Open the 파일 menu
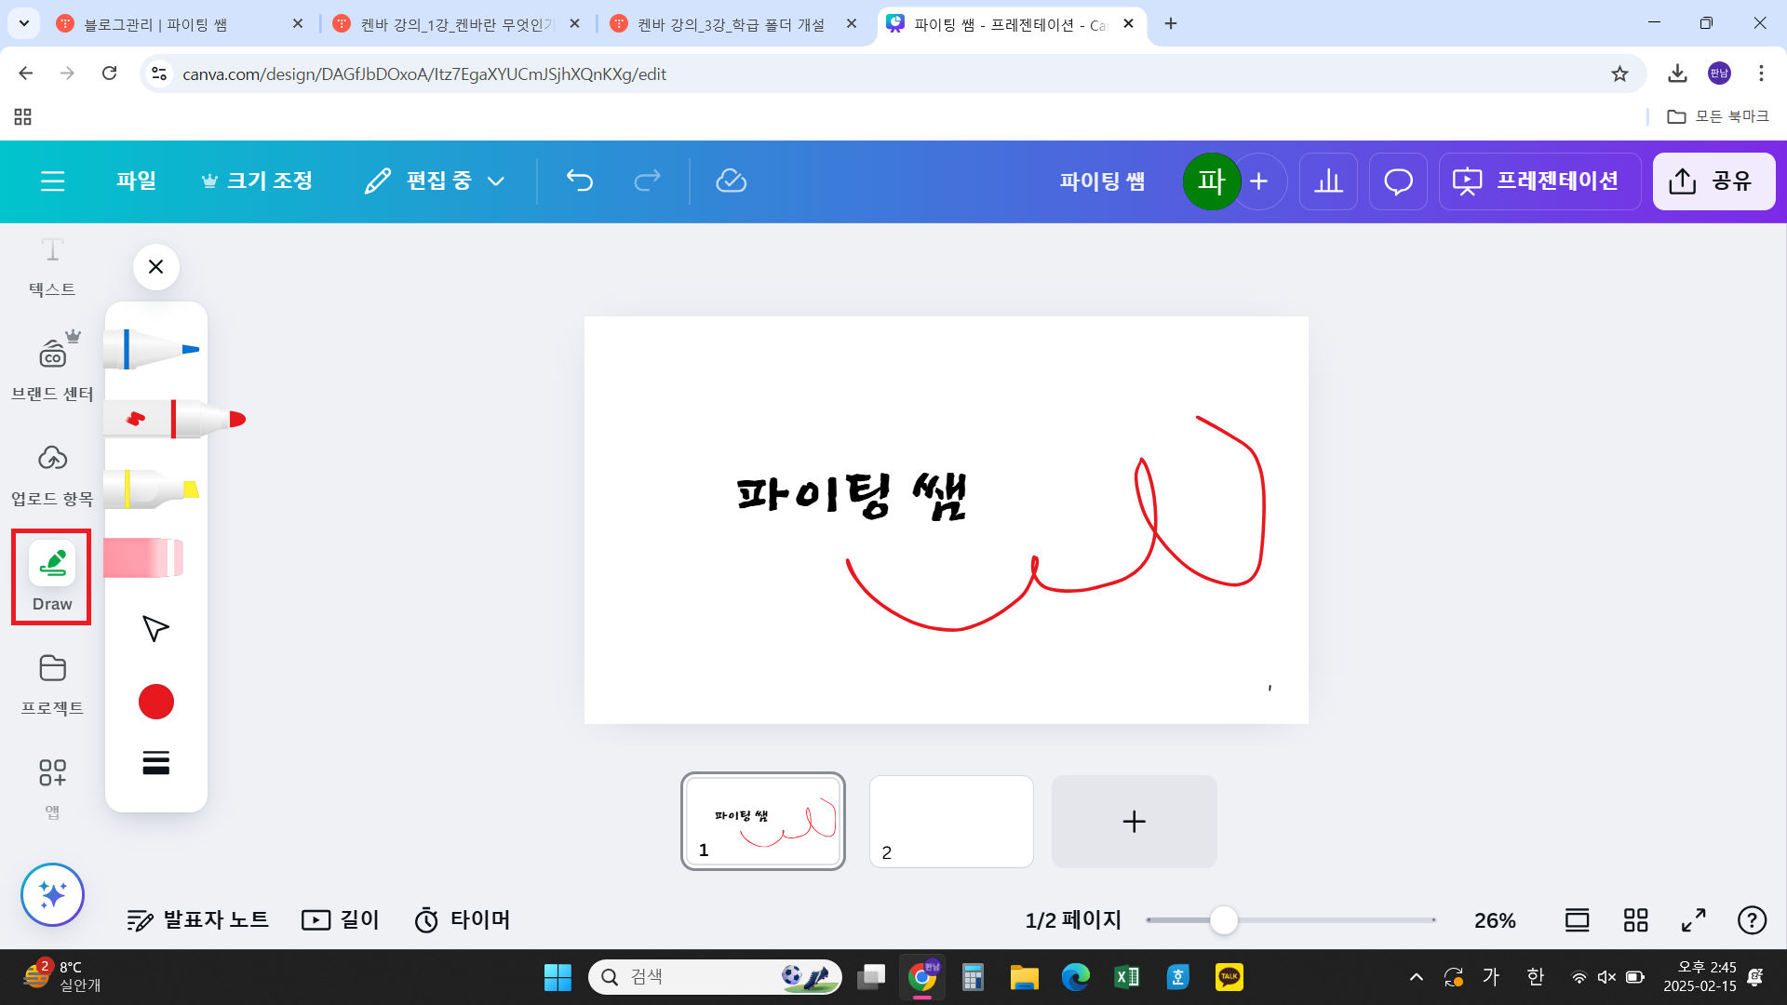 (x=136, y=181)
